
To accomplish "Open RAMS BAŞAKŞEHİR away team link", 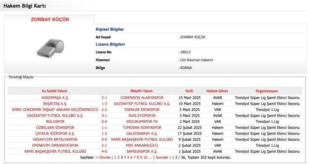I will (x=142, y=139).
